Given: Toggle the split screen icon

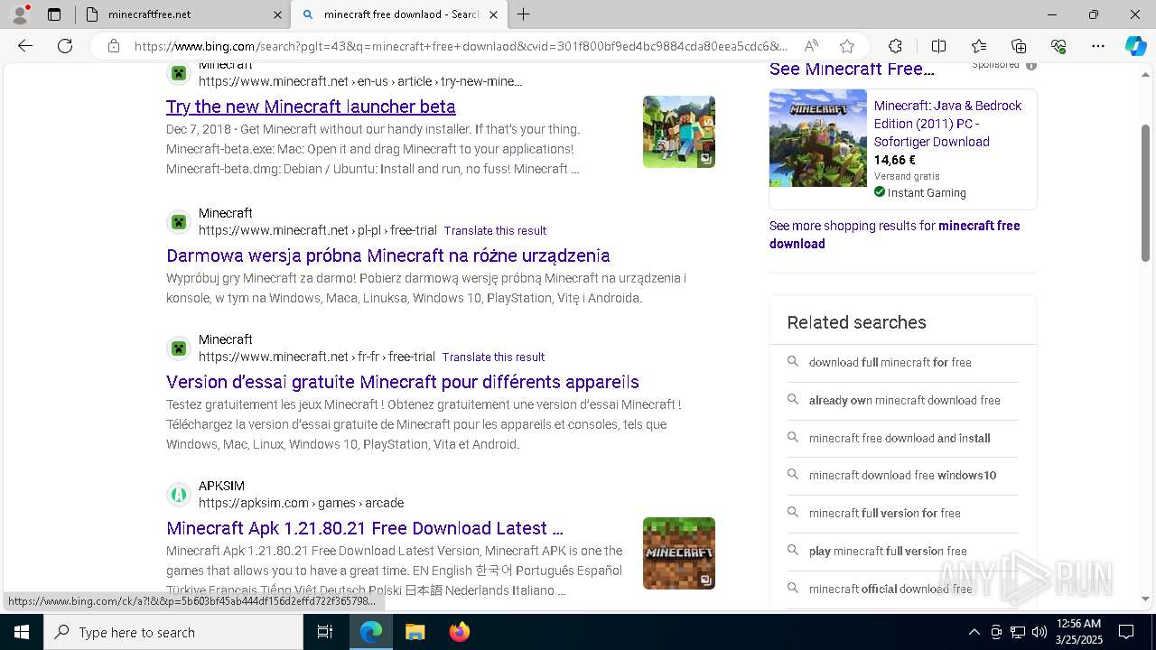Looking at the screenshot, I should 938,46.
